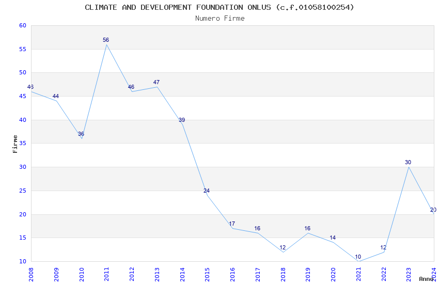Click the x-axis year 2021
This screenshot has height=284, width=439.
point(358,274)
